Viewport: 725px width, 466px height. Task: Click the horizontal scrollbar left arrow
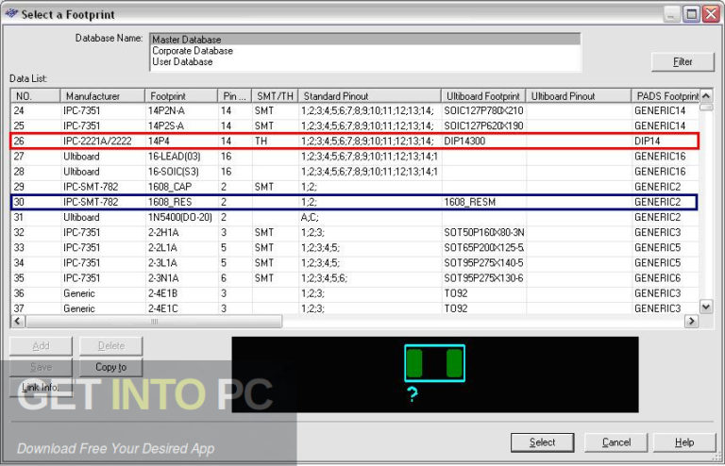[18, 321]
